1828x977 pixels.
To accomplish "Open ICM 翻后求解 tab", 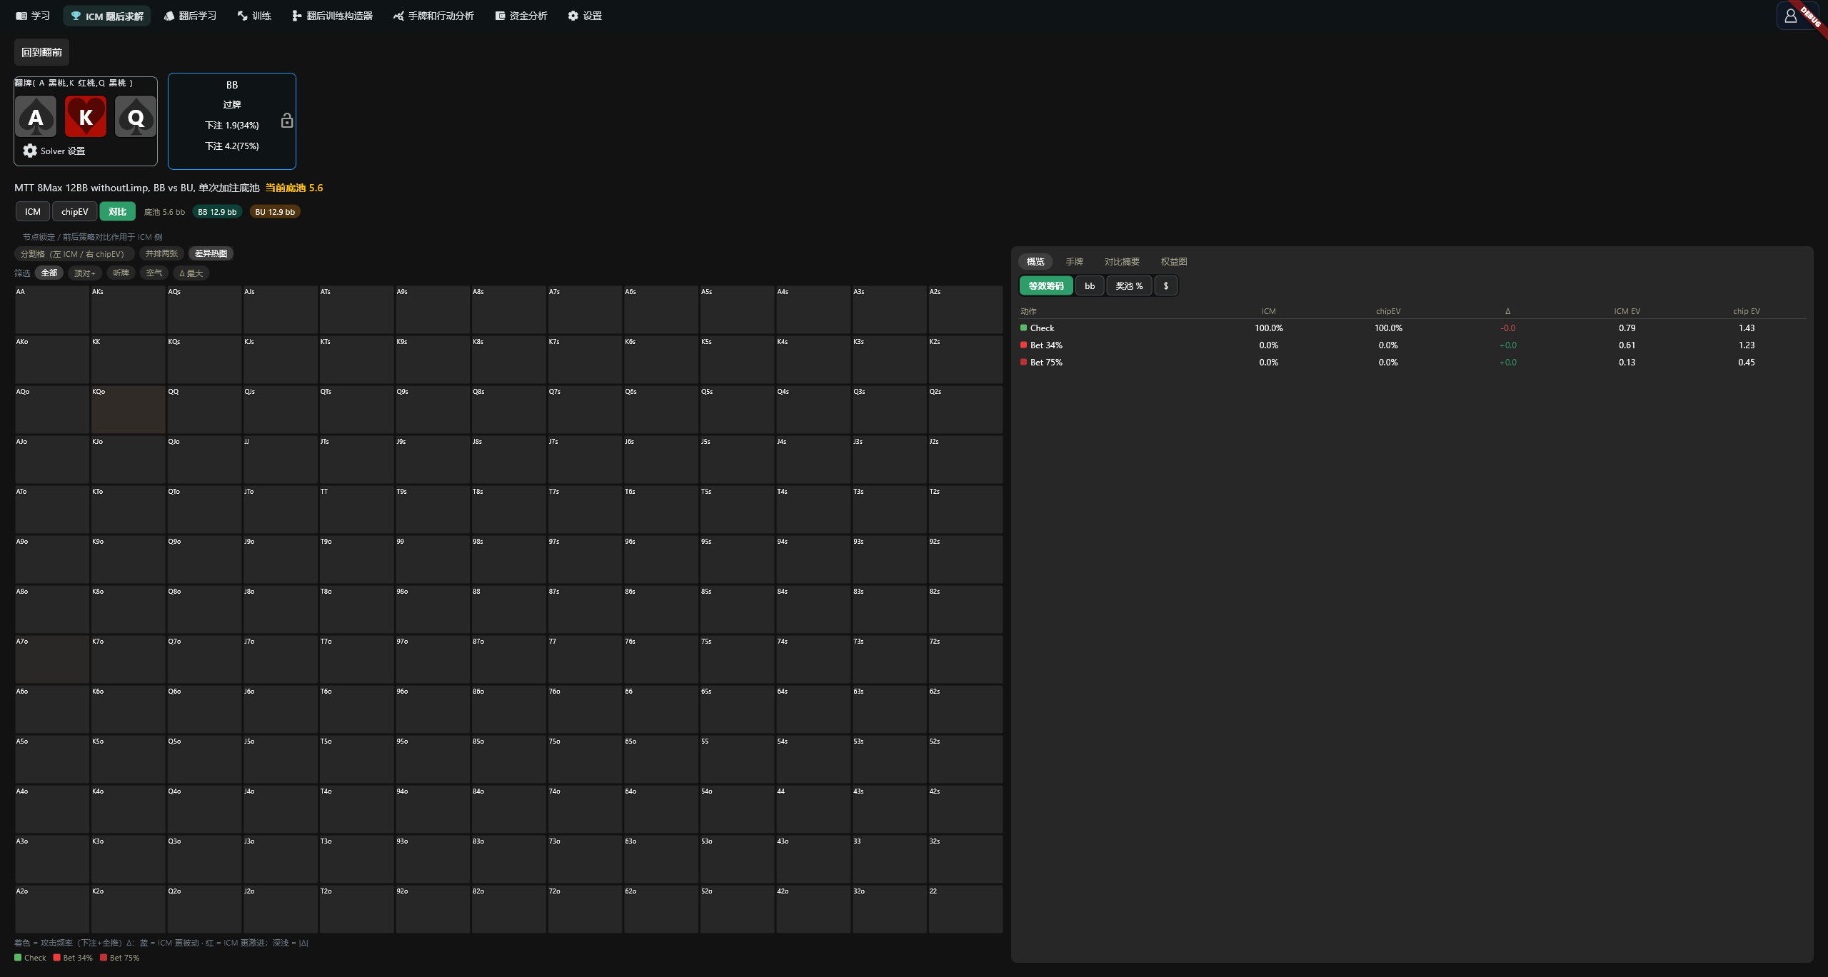I will pyautogui.click(x=107, y=16).
